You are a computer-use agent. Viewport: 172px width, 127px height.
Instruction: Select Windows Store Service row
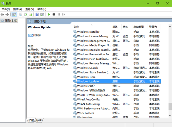(x=93, y=72)
